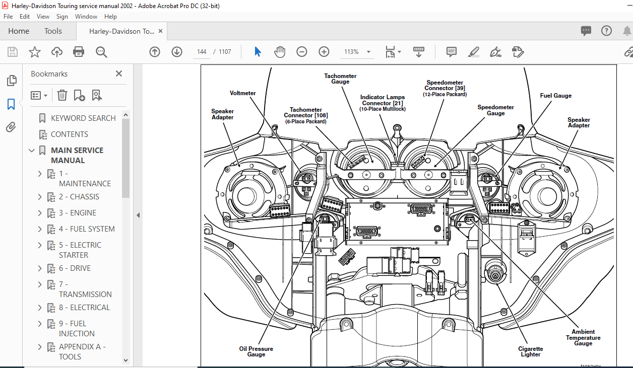Print the document with the printer icon

tap(79, 52)
